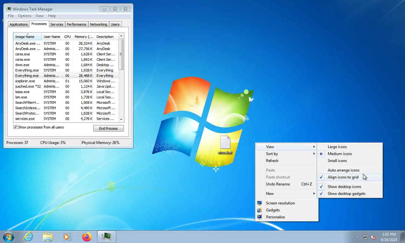This screenshot has height=243, width=405.
Task: Open the Help menu in Task Manager
Action: 52,16
